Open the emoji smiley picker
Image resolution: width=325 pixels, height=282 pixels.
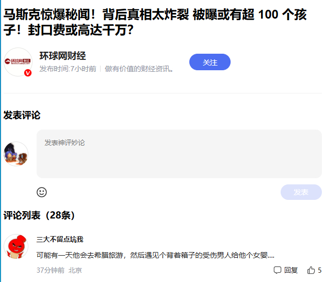42,192
